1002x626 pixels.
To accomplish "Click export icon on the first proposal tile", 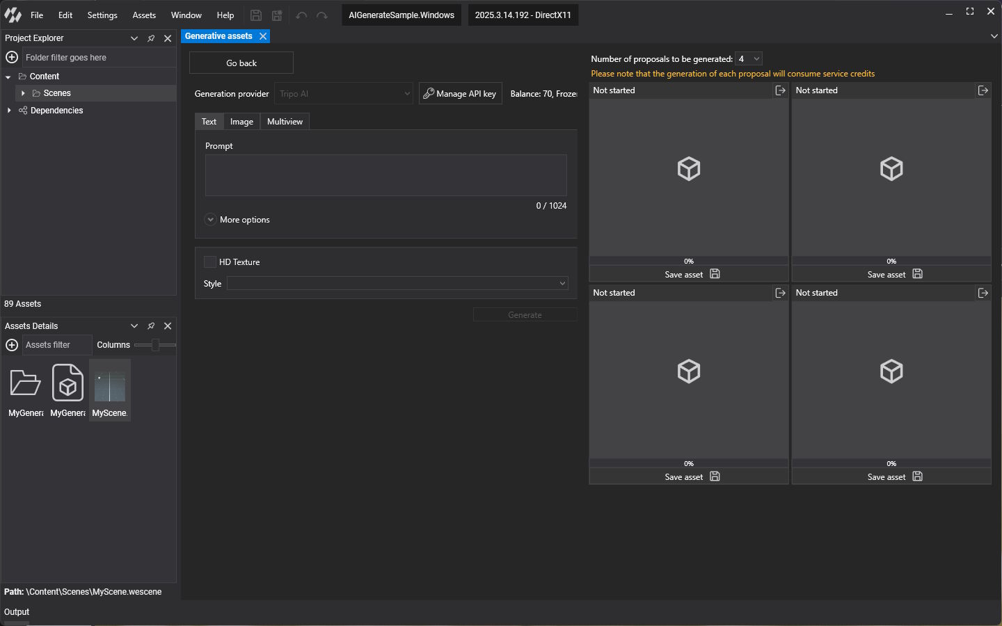I will pyautogui.click(x=780, y=90).
